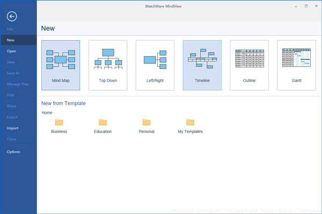
Task: Choose the Outline view icon
Action: click(250, 58)
